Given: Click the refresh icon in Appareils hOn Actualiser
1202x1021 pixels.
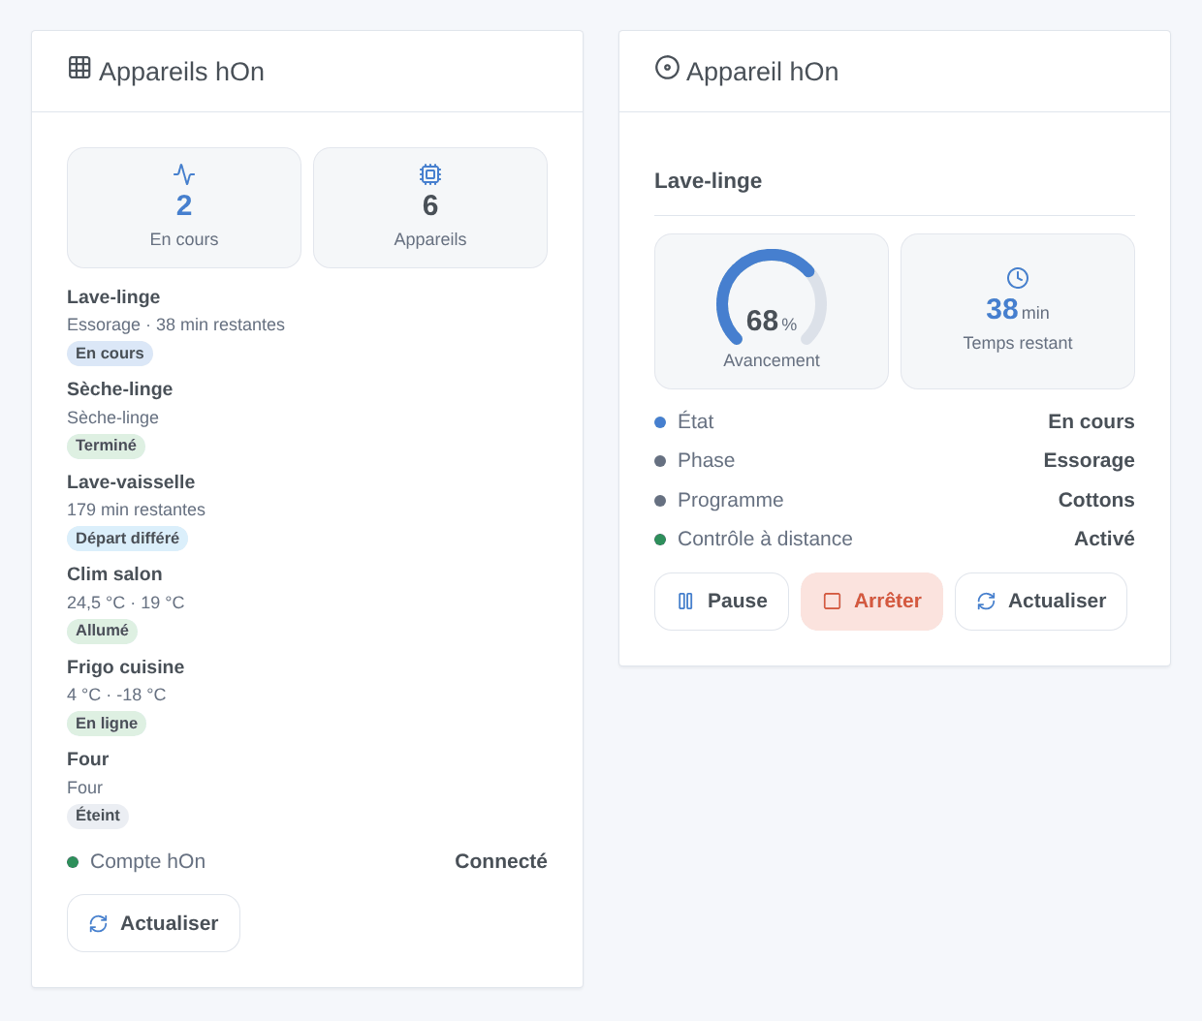Looking at the screenshot, I should pos(98,924).
